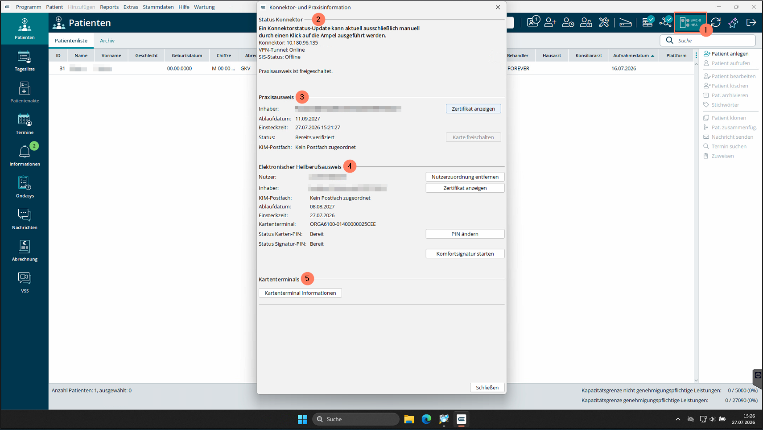Show hidden system tray icons chevron
The height and width of the screenshot is (430, 763).
[678, 419]
